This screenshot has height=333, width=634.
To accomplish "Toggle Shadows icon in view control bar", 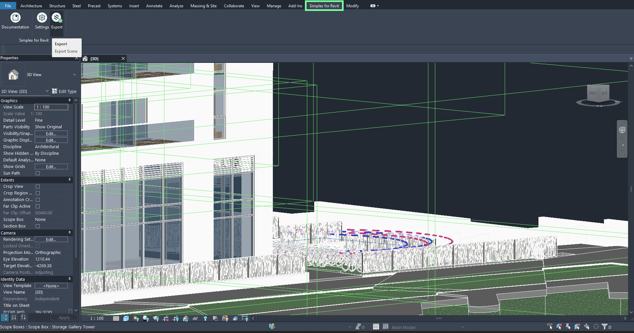I will [146, 318].
